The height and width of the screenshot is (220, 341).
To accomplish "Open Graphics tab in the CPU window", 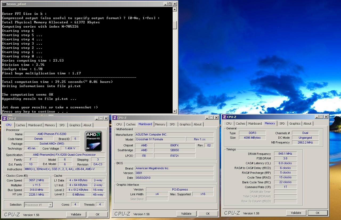I will (x=75, y=125).
